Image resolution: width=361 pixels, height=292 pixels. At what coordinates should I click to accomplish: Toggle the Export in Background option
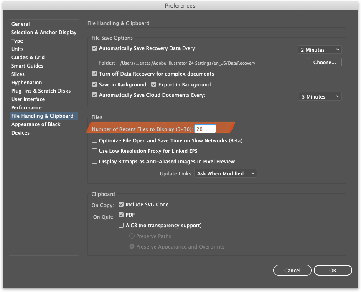tap(154, 84)
